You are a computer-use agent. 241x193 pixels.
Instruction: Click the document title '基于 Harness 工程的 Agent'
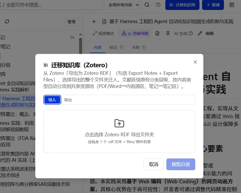click(x=171, y=22)
